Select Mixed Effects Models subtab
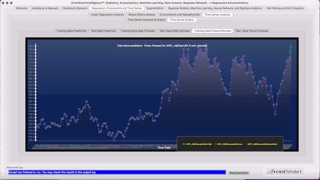This screenshot has height=180, width=320. [x=141, y=14]
